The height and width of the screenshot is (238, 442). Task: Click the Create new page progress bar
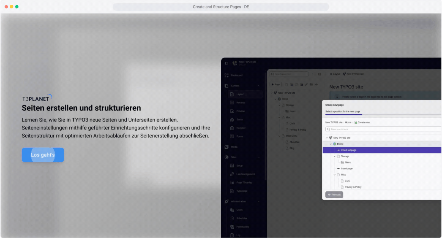click(383, 114)
